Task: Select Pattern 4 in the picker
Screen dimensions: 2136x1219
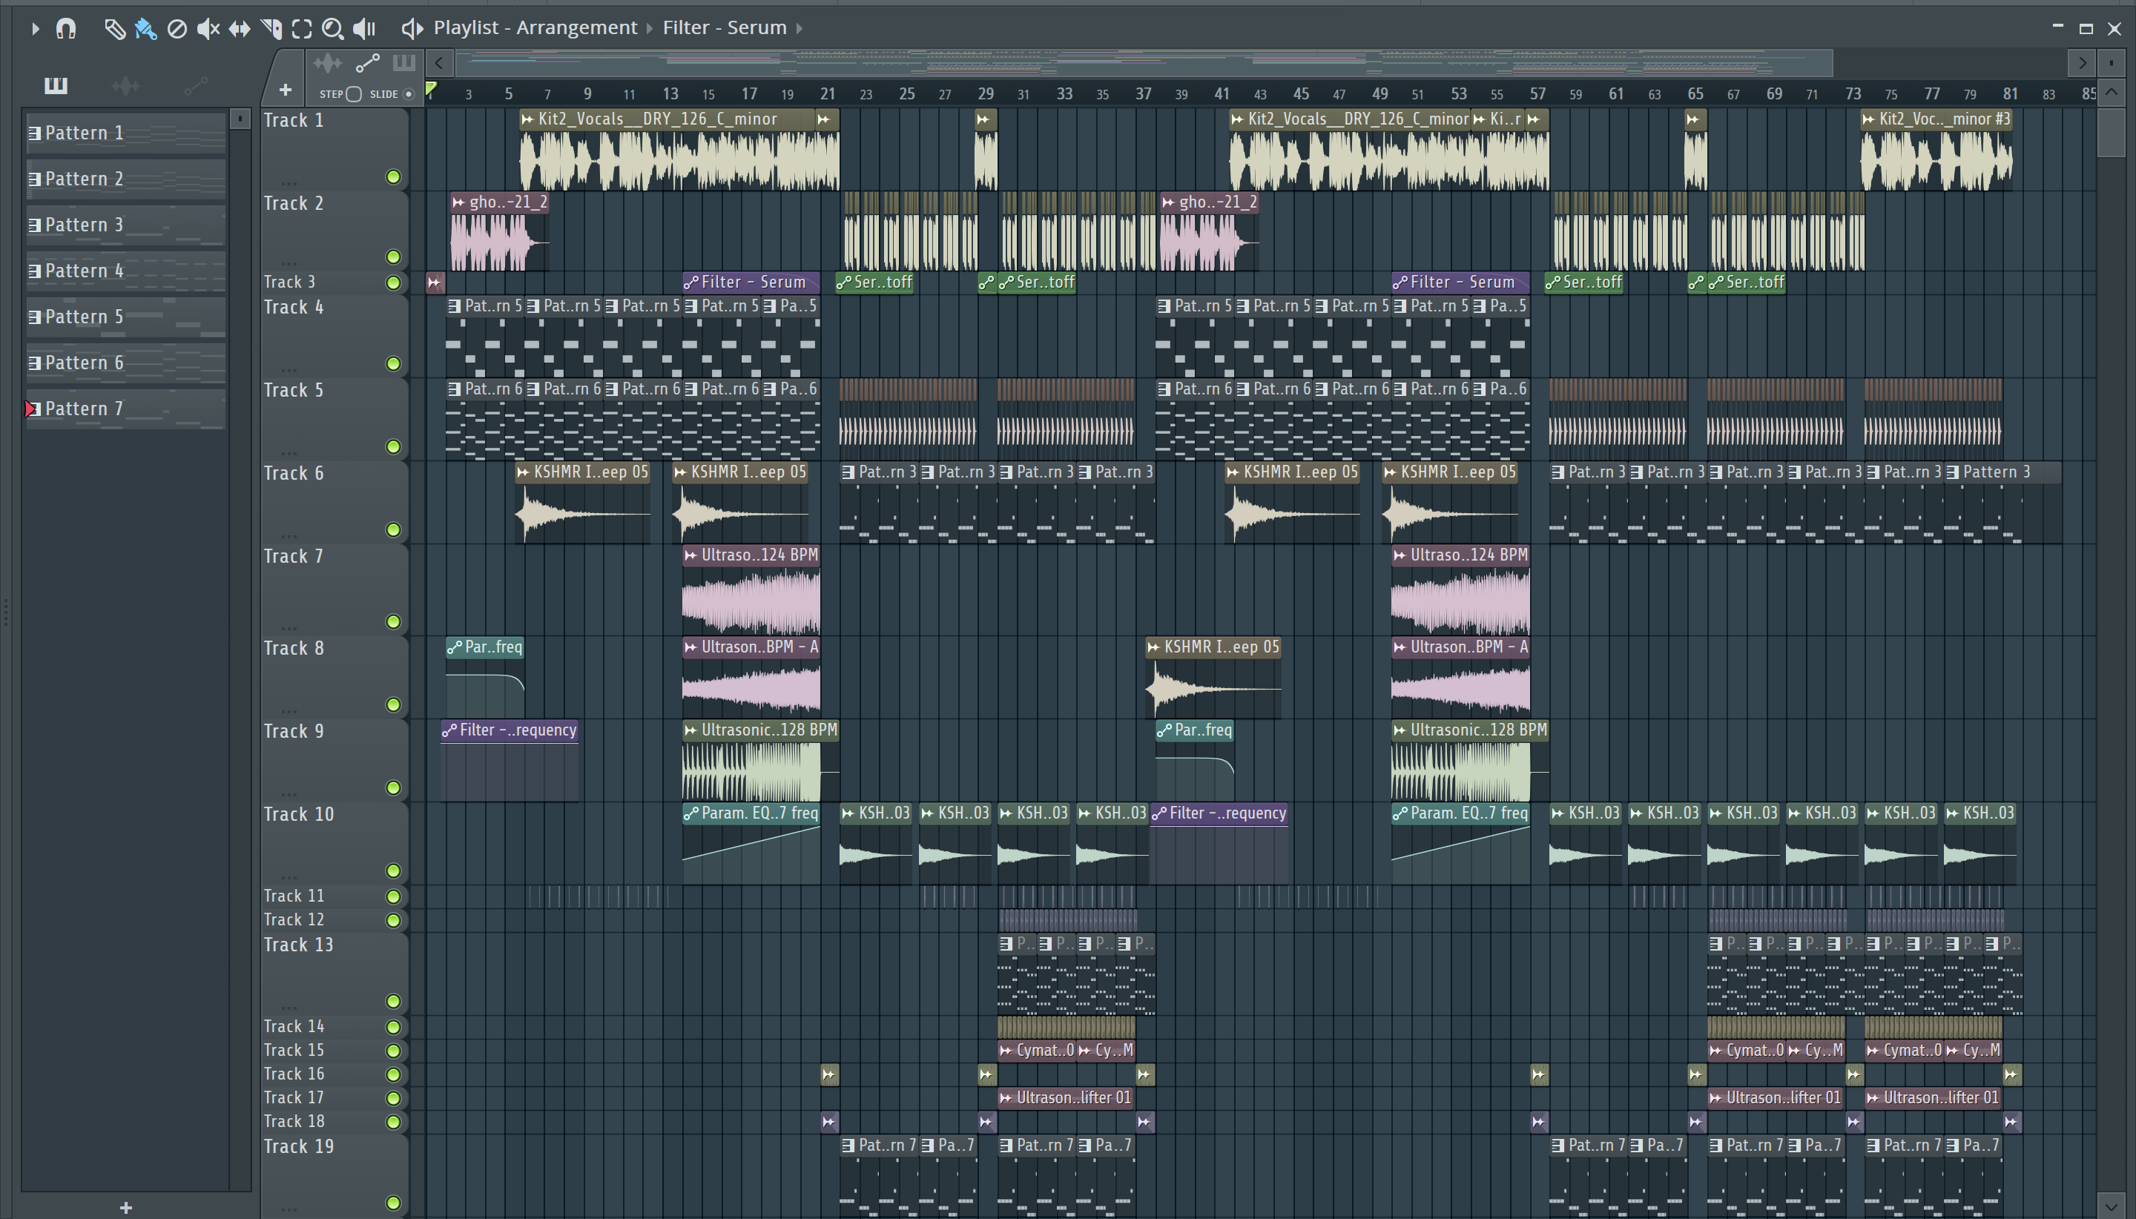Action: [x=125, y=271]
